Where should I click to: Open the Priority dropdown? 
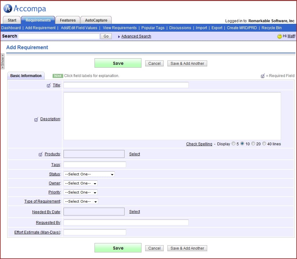(80, 192)
